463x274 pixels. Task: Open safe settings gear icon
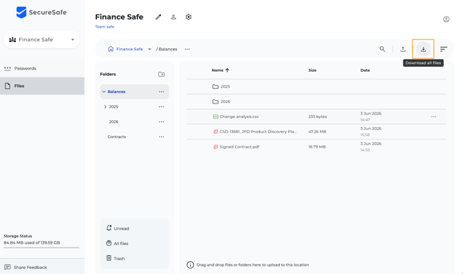[x=189, y=17]
